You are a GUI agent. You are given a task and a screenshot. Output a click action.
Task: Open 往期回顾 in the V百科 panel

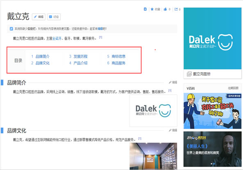coord(233,88)
